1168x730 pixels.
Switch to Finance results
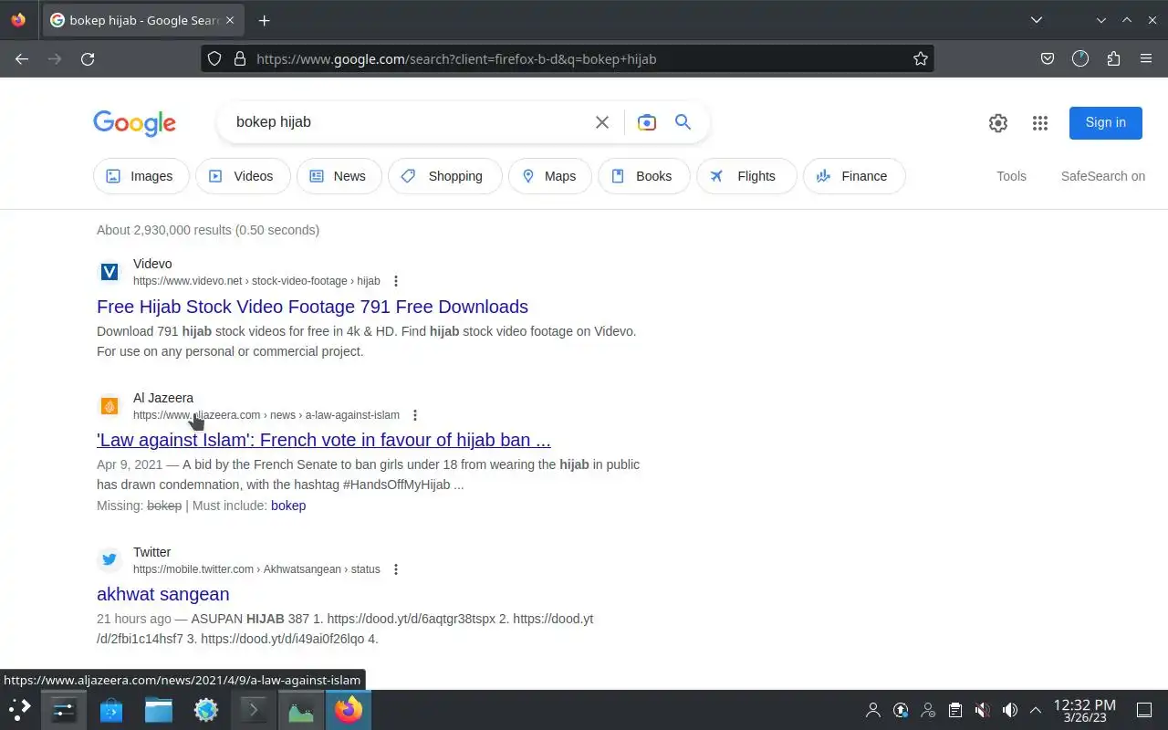(854, 176)
